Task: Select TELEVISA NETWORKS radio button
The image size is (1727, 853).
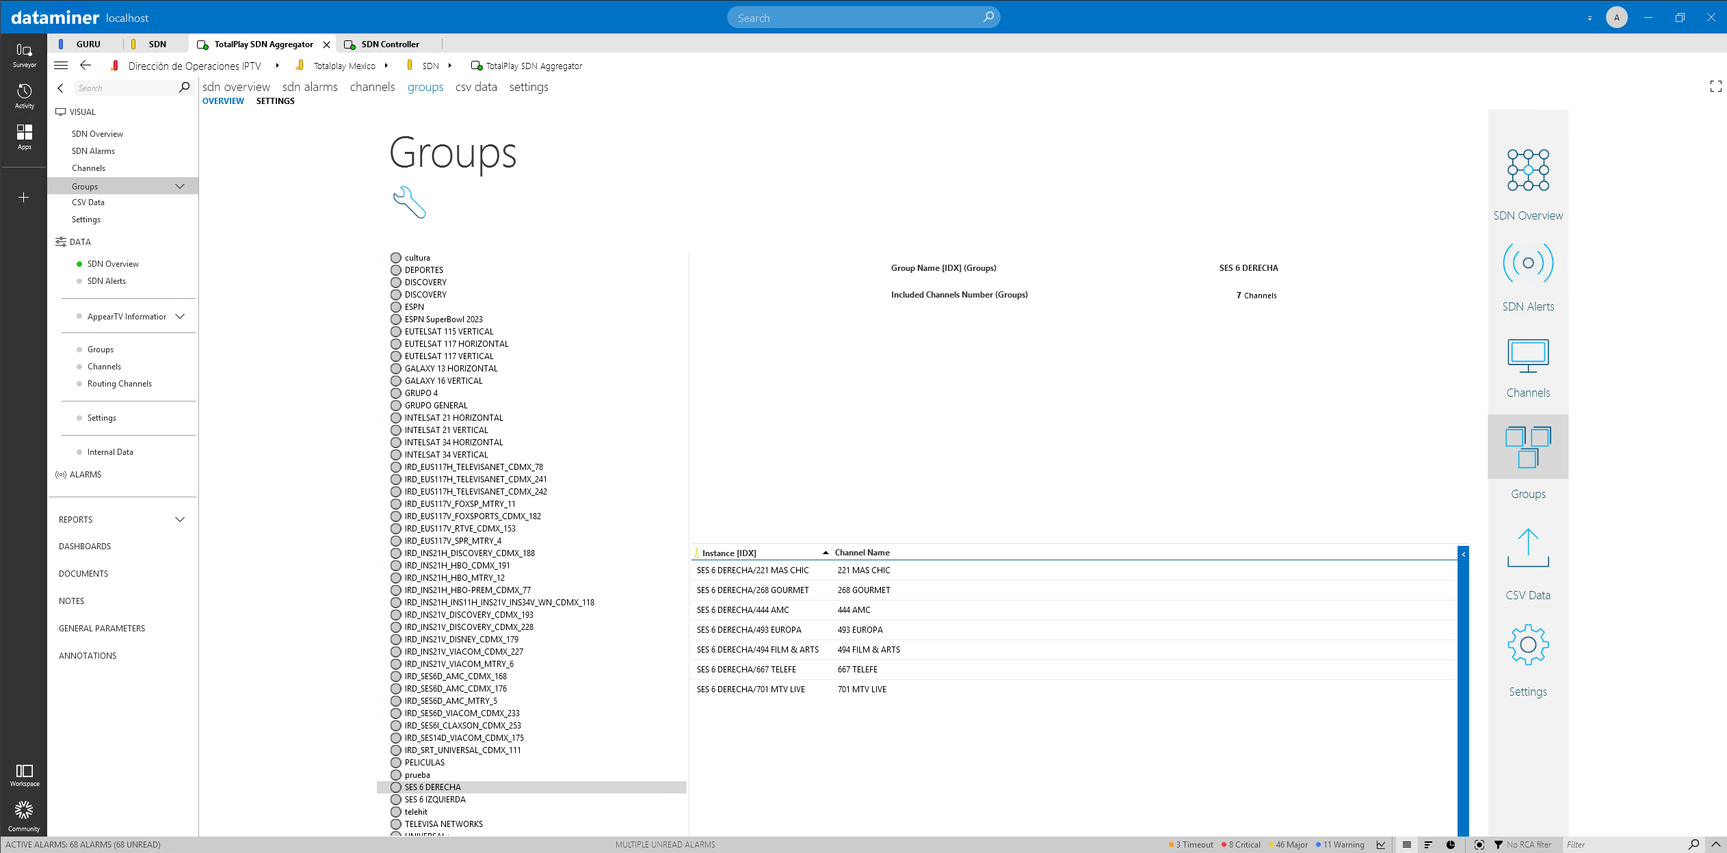Action: [x=396, y=824]
